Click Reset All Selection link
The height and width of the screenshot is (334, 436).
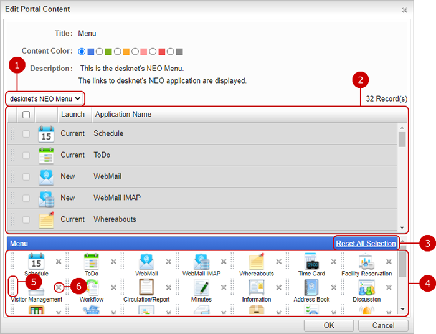click(x=366, y=244)
